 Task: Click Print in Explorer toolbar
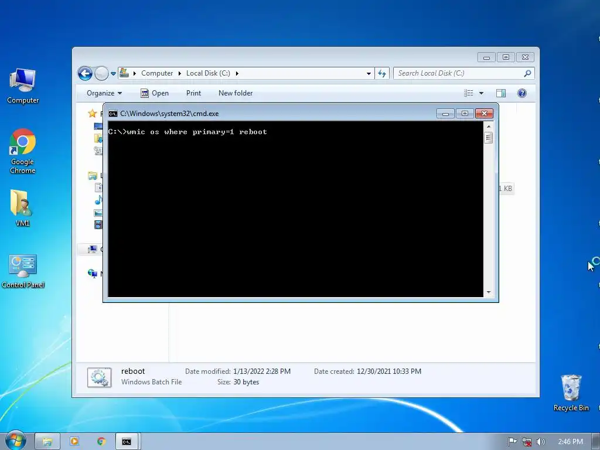pos(193,93)
